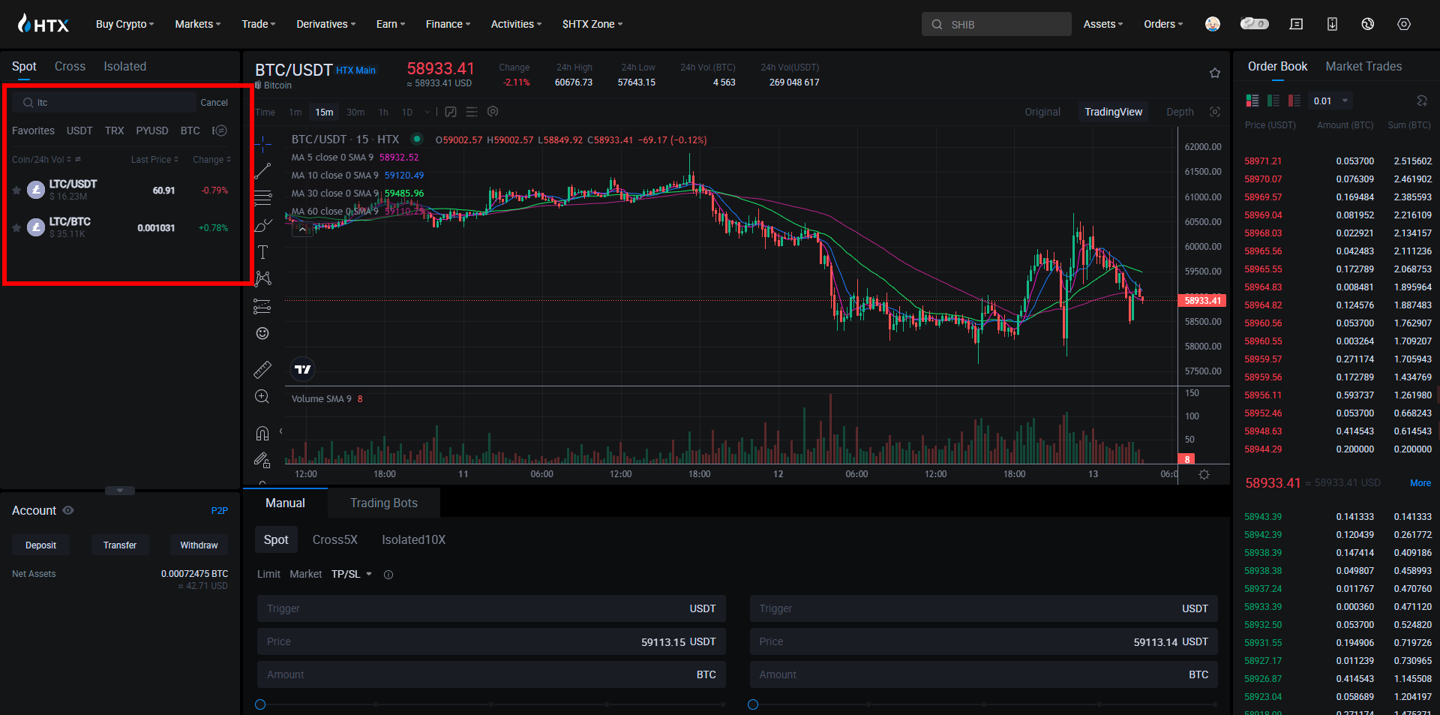Open the language globe icon
Image resolution: width=1440 pixels, height=715 pixels.
pos(1368,24)
